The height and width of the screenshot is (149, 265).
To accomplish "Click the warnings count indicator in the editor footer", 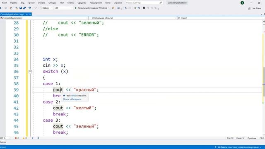I will pyautogui.click(x=25, y=138).
